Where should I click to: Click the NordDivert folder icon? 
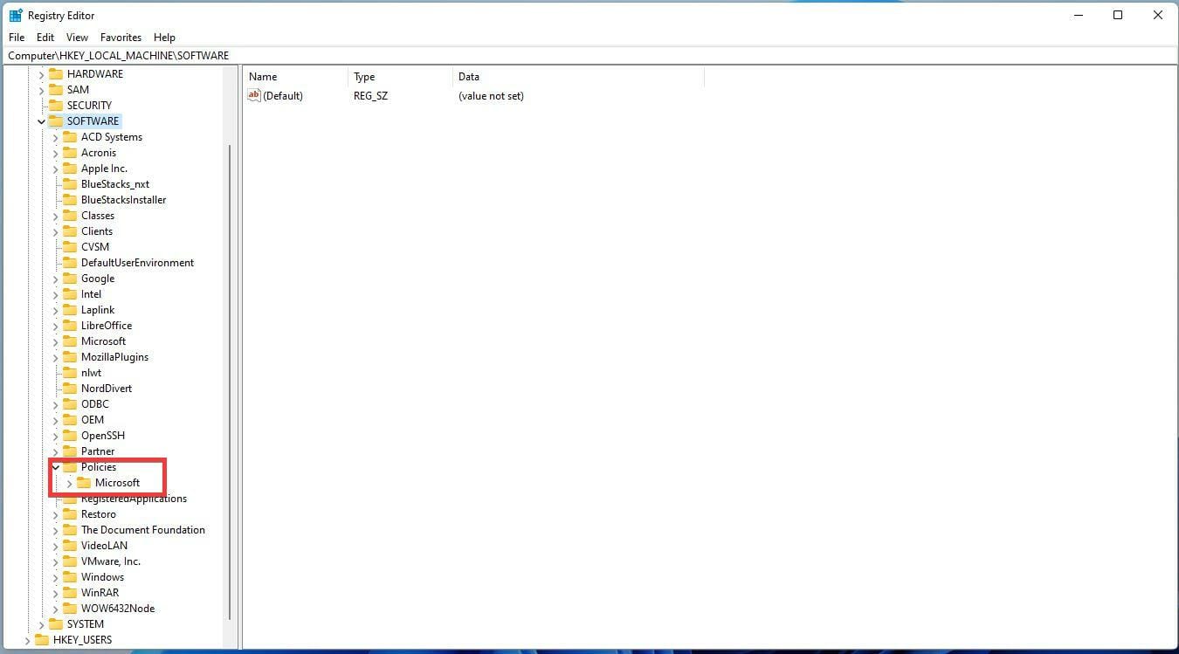click(70, 389)
